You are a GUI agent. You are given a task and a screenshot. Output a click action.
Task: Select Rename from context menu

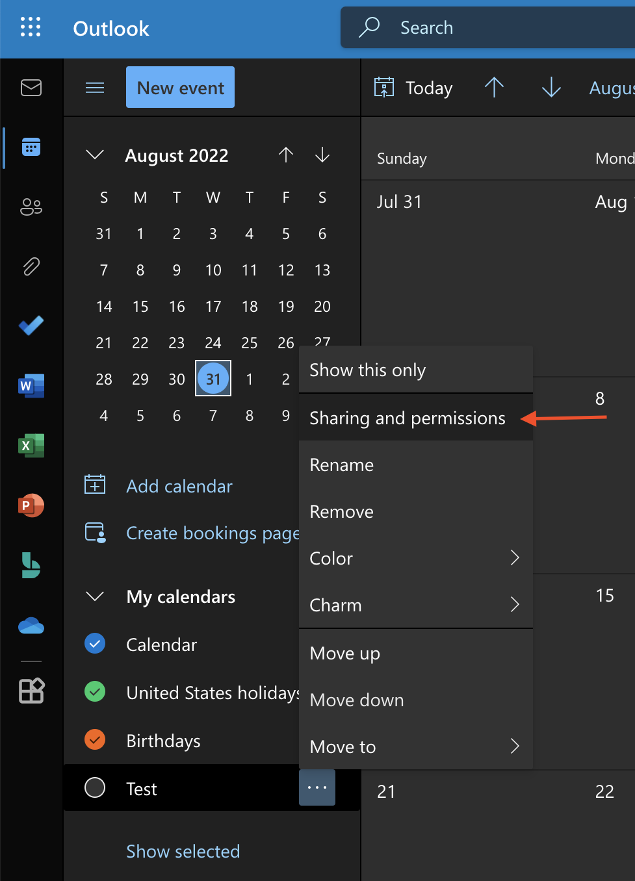click(416, 465)
